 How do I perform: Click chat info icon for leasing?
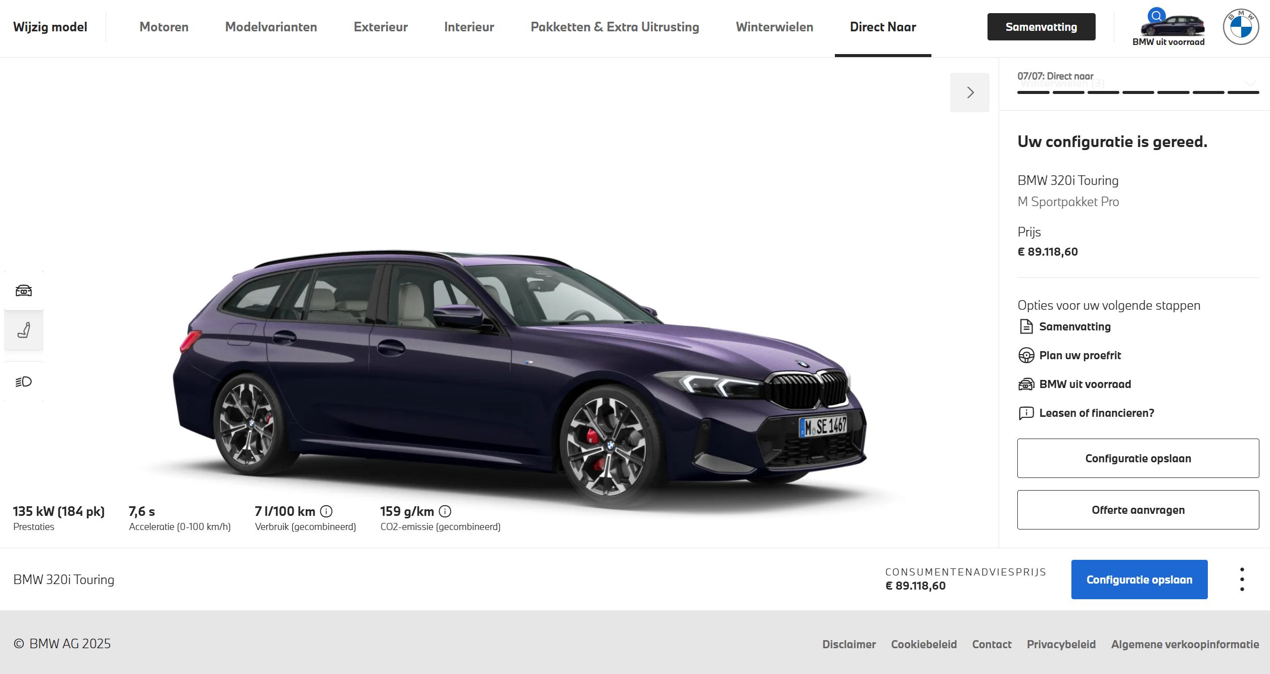pos(1026,413)
